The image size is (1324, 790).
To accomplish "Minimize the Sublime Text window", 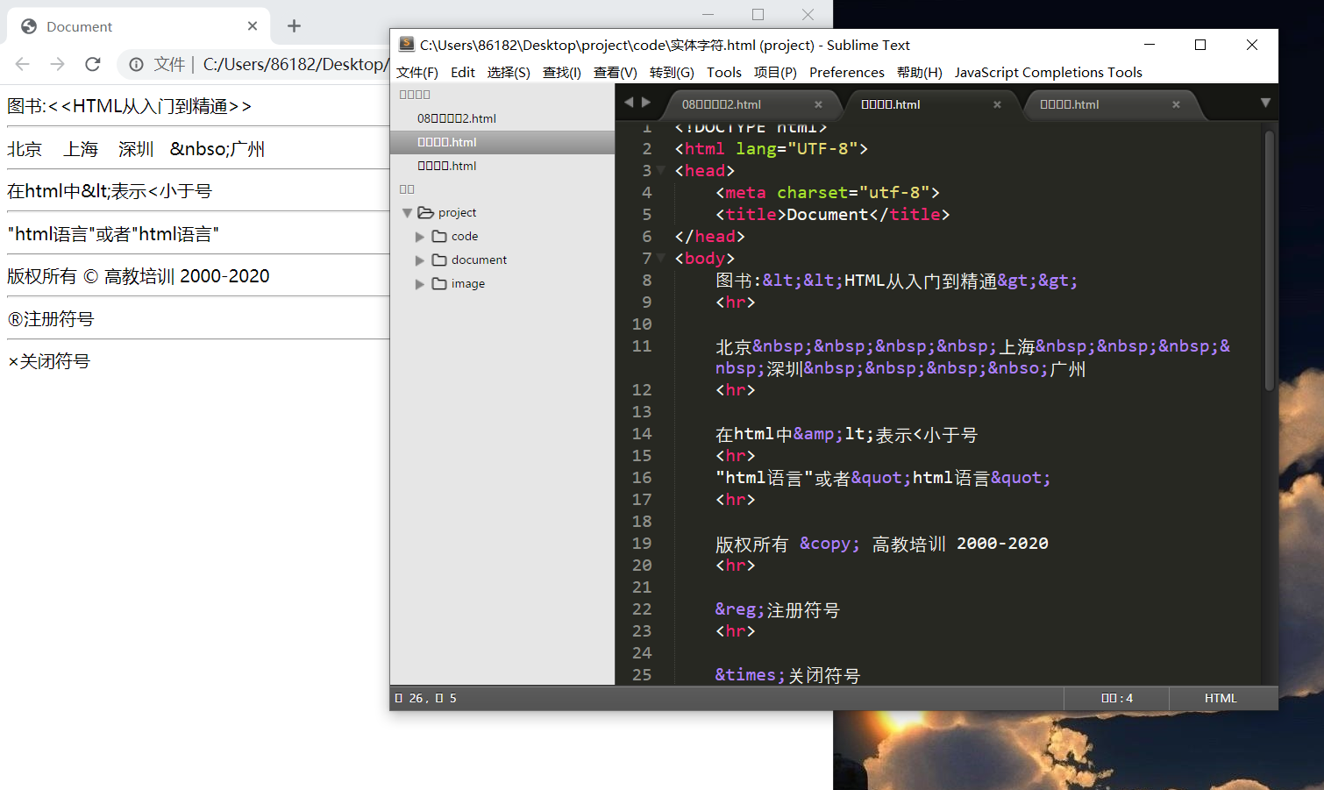I will (1150, 45).
